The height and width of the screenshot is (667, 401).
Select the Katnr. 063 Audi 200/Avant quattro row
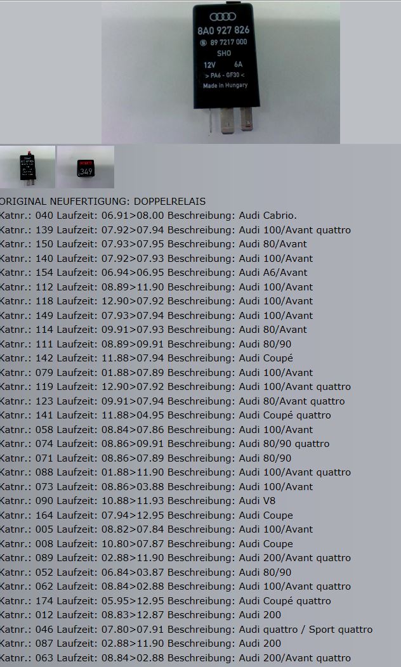pos(175,658)
